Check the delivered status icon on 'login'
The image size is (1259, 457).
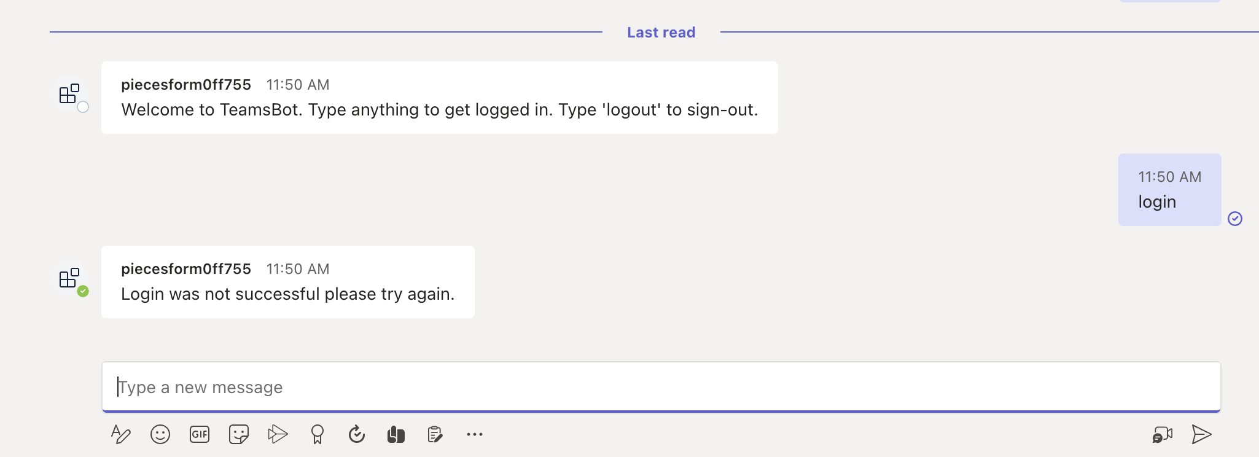coord(1236,219)
